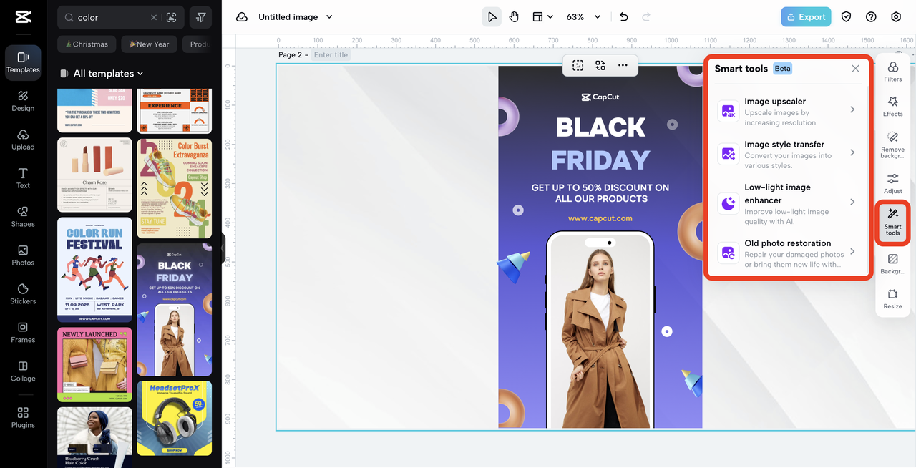This screenshot has width=916, height=468.
Task: Click the sidebar collapse handle
Action: pos(222,247)
